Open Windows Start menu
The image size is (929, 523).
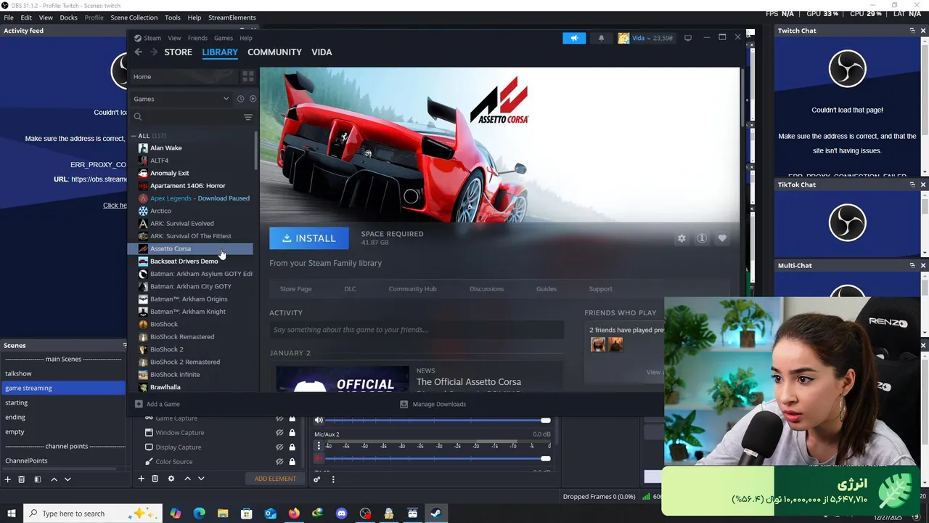coord(11,514)
